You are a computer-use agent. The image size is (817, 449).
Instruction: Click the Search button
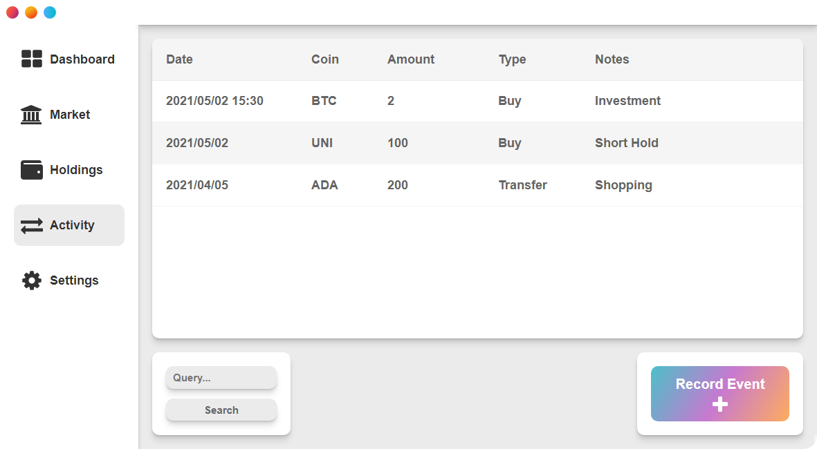click(x=221, y=410)
